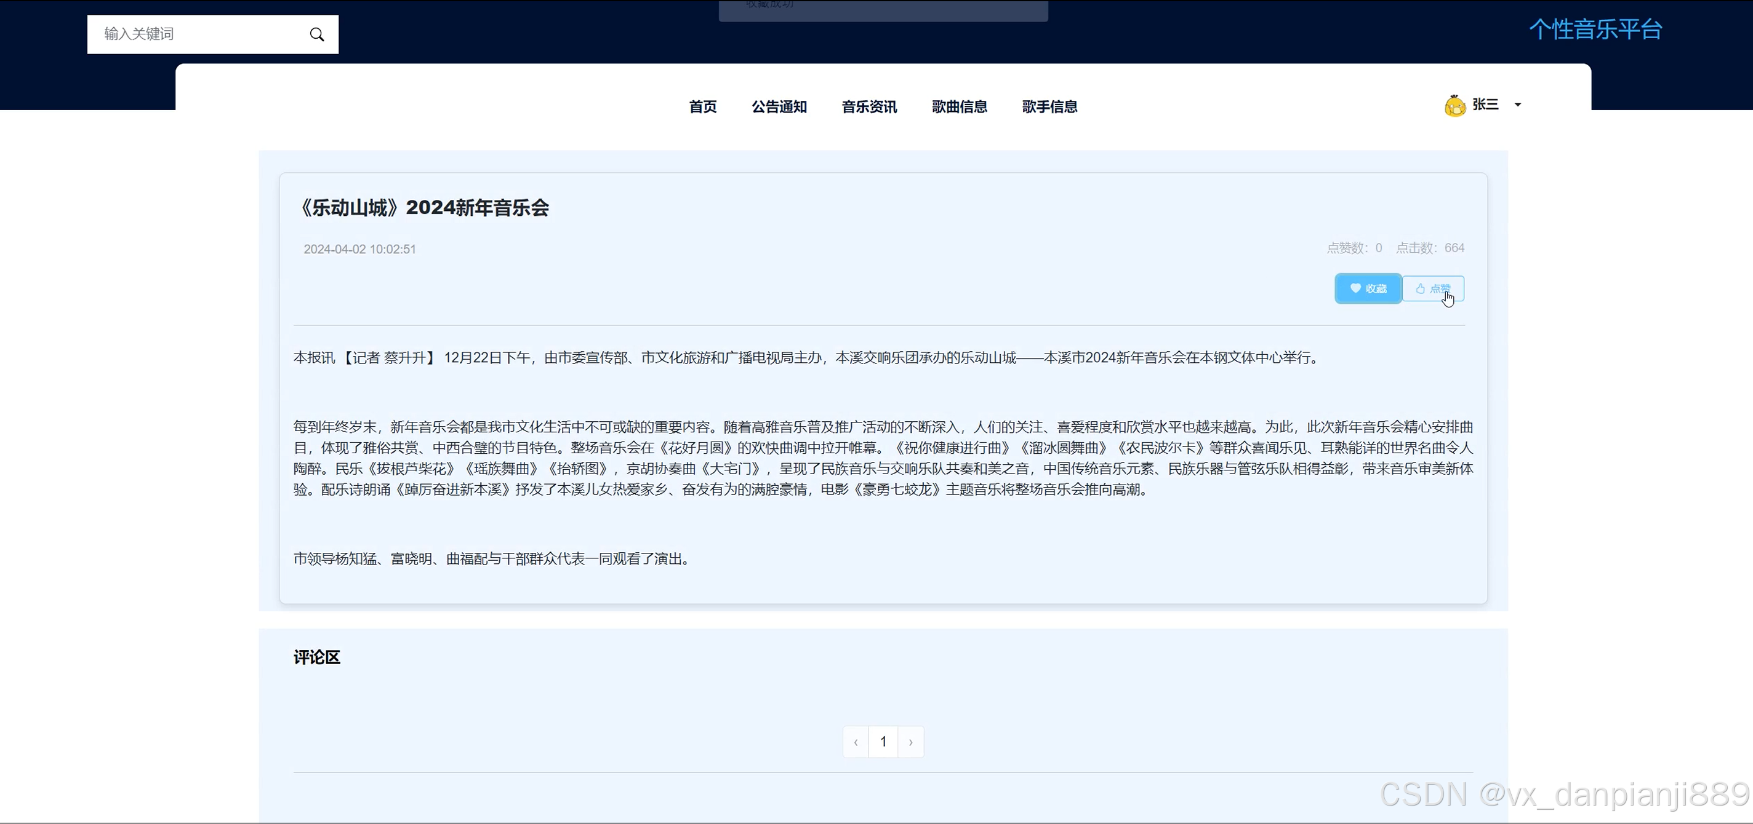Go to previous comments page arrow
The height and width of the screenshot is (824, 1753).
pyautogui.click(x=856, y=742)
